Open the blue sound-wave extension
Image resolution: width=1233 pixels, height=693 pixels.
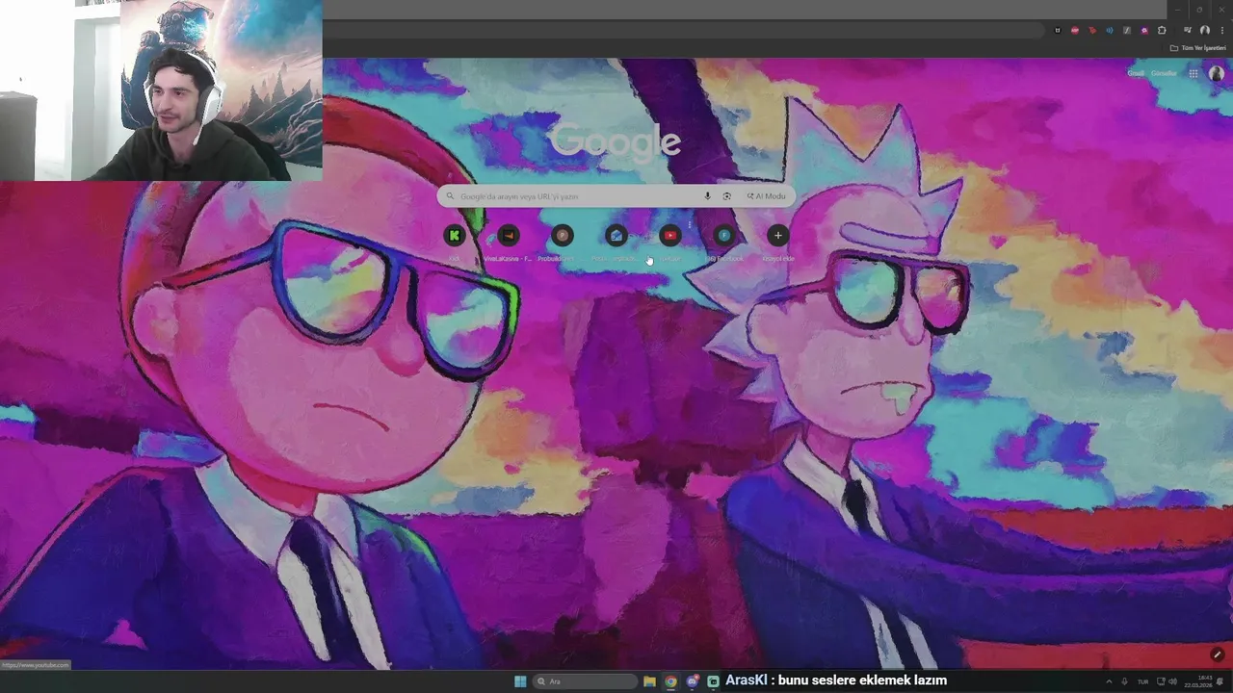tap(1110, 30)
